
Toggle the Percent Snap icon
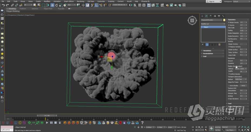[x=101, y=5]
